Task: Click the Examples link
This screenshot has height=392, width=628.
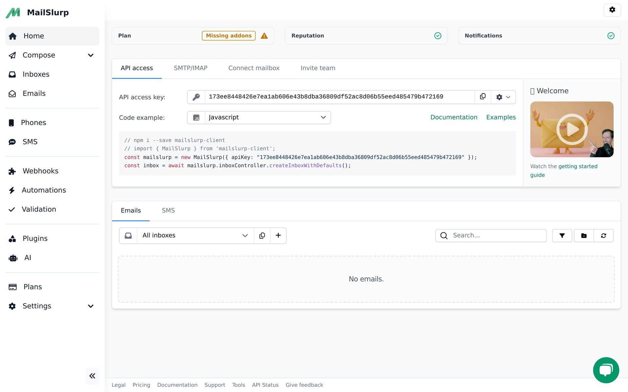Action: (501, 117)
